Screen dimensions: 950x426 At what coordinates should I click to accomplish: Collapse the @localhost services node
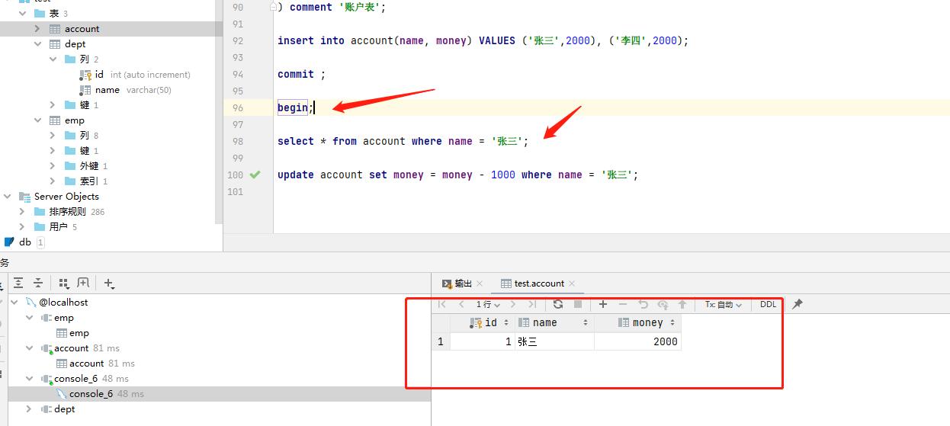point(14,303)
